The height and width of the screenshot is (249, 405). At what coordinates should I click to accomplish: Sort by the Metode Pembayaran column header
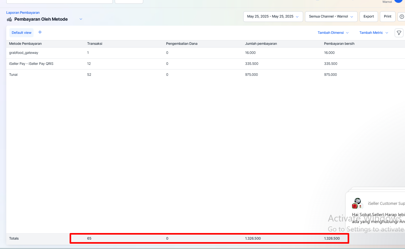pos(25,44)
